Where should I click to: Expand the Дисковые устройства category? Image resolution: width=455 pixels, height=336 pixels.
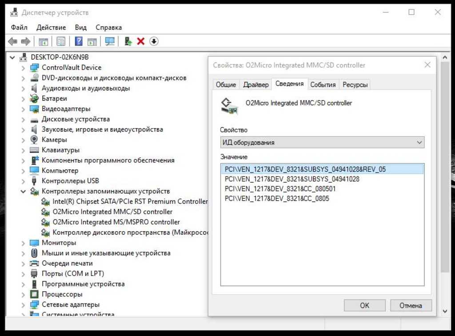tap(23, 119)
